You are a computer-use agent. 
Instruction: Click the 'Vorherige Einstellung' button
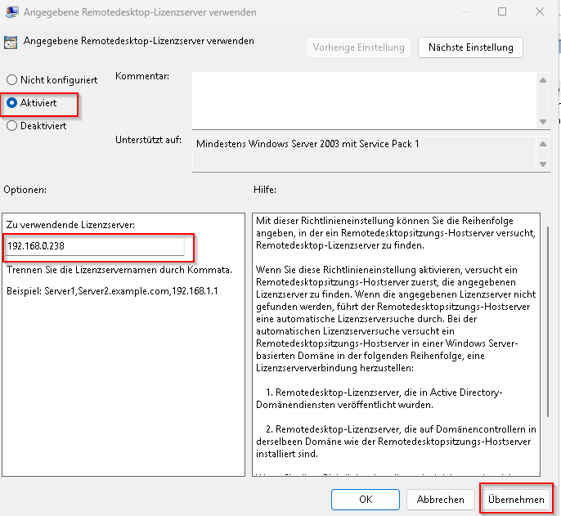[x=358, y=47]
